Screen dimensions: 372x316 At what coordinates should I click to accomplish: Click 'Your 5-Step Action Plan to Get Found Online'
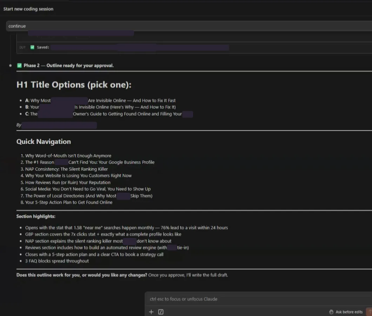coord(69,202)
